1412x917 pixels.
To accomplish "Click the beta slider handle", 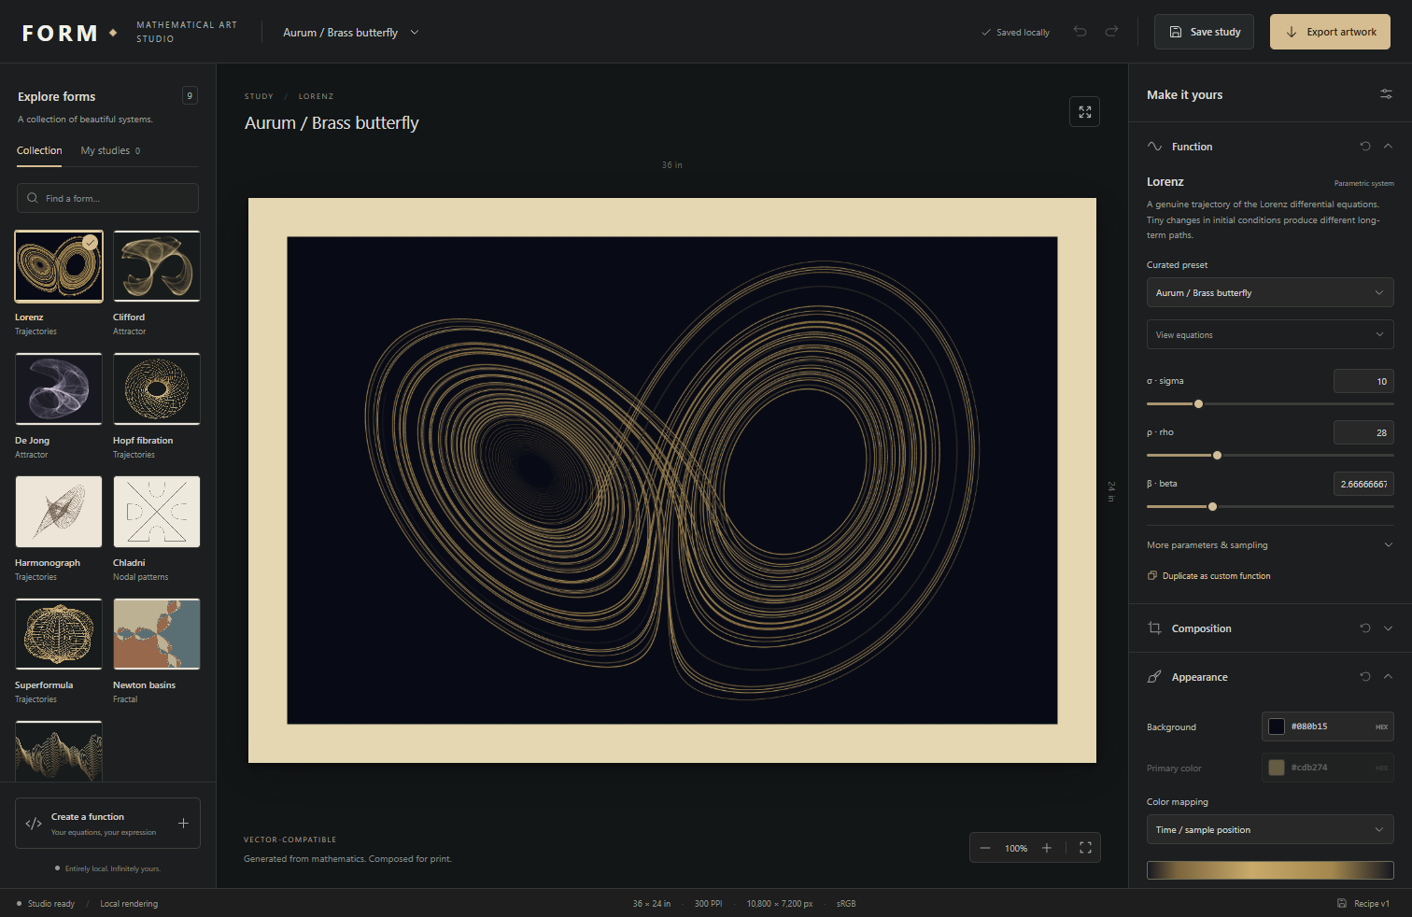I will click(x=1212, y=507).
